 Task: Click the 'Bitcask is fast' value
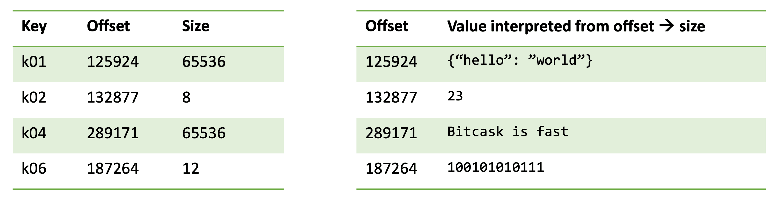508,132
